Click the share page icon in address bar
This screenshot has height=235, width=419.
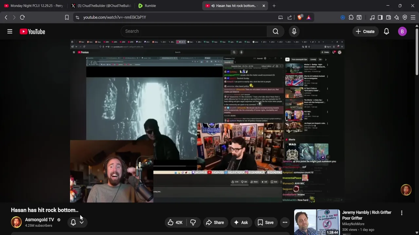tap(290, 17)
